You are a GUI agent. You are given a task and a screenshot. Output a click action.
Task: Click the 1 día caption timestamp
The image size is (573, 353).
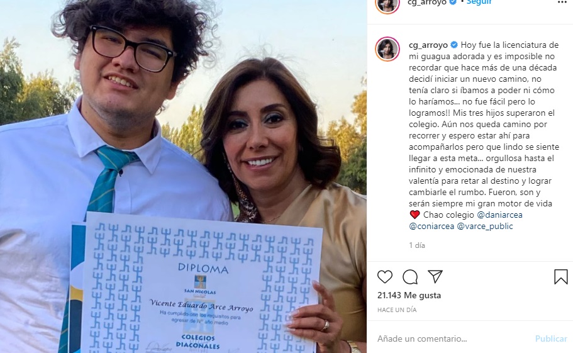pyautogui.click(x=417, y=245)
